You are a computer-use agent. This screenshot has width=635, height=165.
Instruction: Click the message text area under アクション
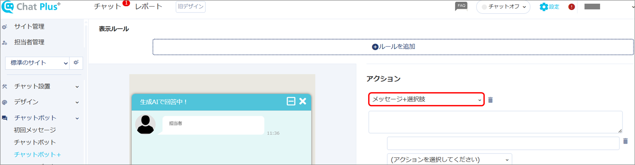[496, 122]
